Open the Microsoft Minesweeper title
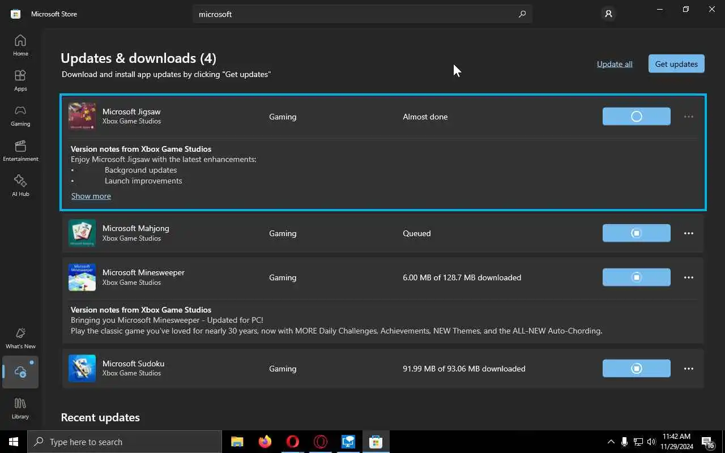The width and height of the screenshot is (725, 453). 143,272
